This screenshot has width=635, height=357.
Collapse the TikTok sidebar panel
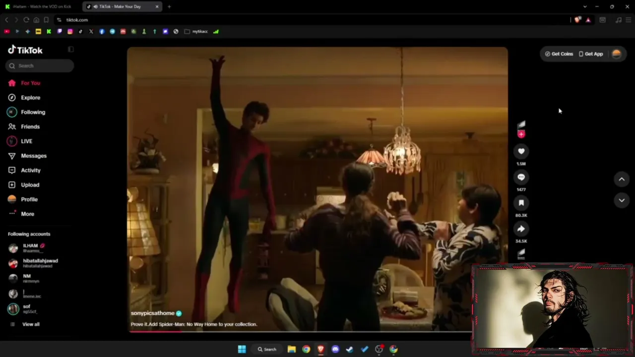coord(71,50)
